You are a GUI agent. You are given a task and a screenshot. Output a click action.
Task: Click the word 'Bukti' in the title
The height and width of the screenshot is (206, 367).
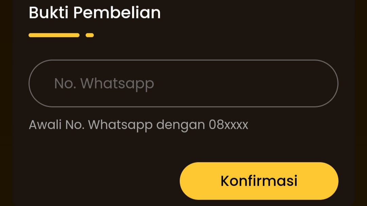point(49,13)
